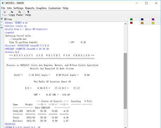Click the log vertical scrollbar thumb

coord(125,81)
